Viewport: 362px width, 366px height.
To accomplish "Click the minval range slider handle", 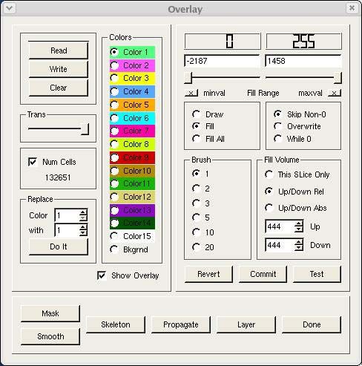I will tap(188, 78).
